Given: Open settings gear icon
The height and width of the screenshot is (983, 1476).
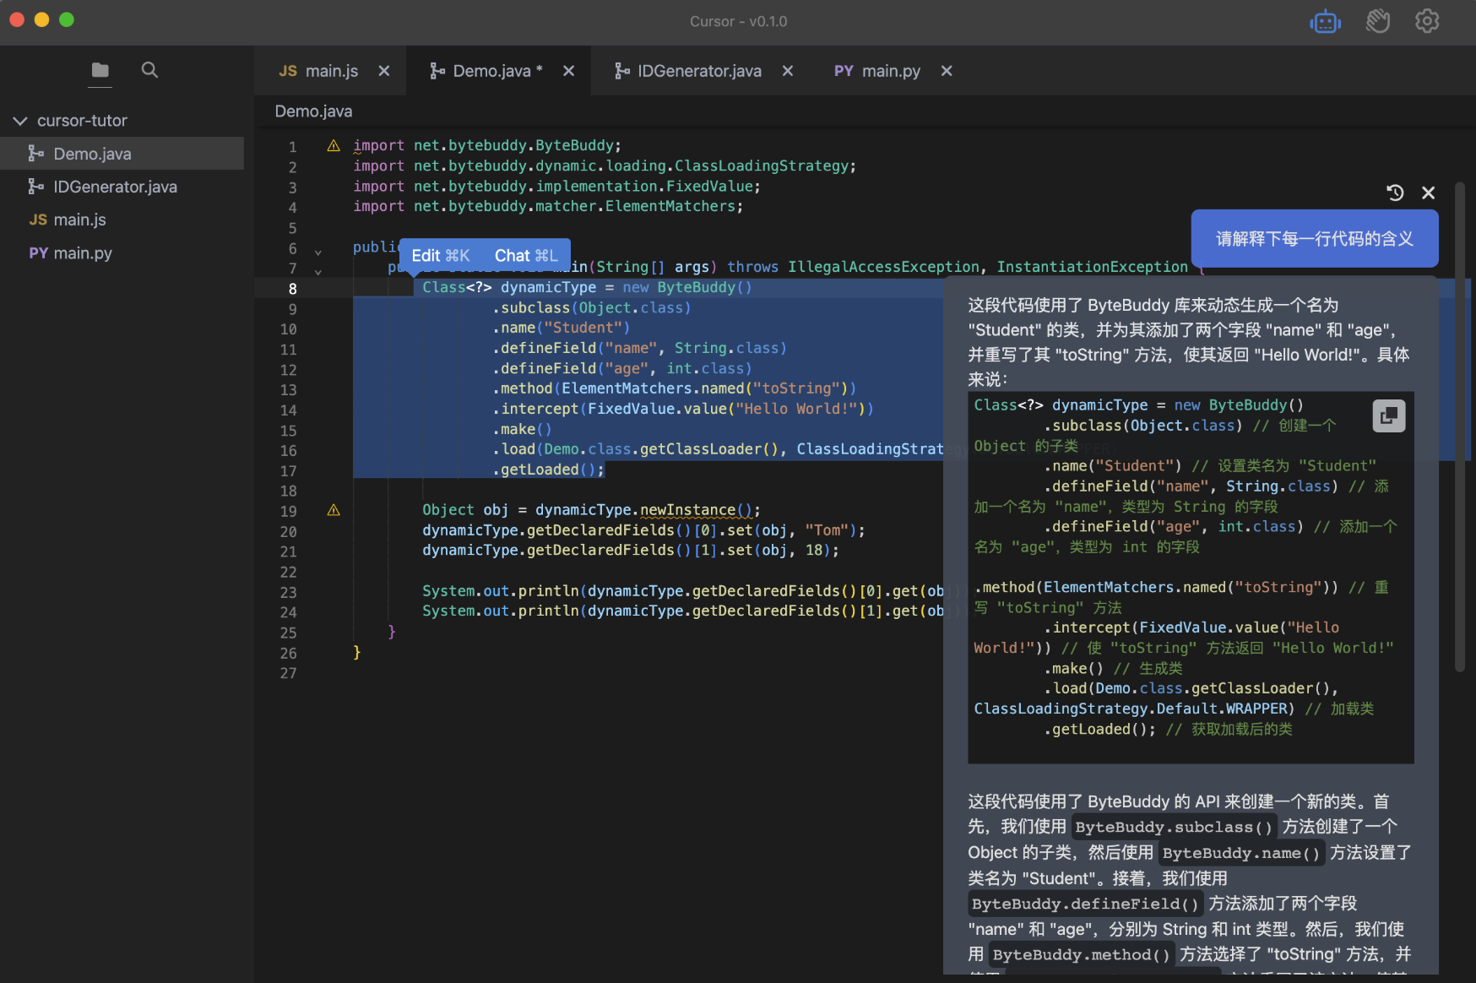Looking at the screenshot, I should tap(1427, 21).
